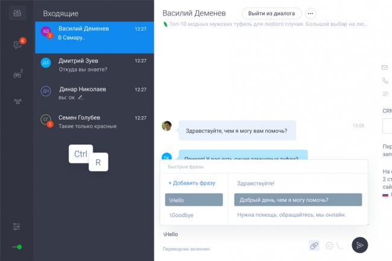Open the Семен Голубев conversation
The height and width of the screenshot is (261, 392).
(x=95, y=122)
